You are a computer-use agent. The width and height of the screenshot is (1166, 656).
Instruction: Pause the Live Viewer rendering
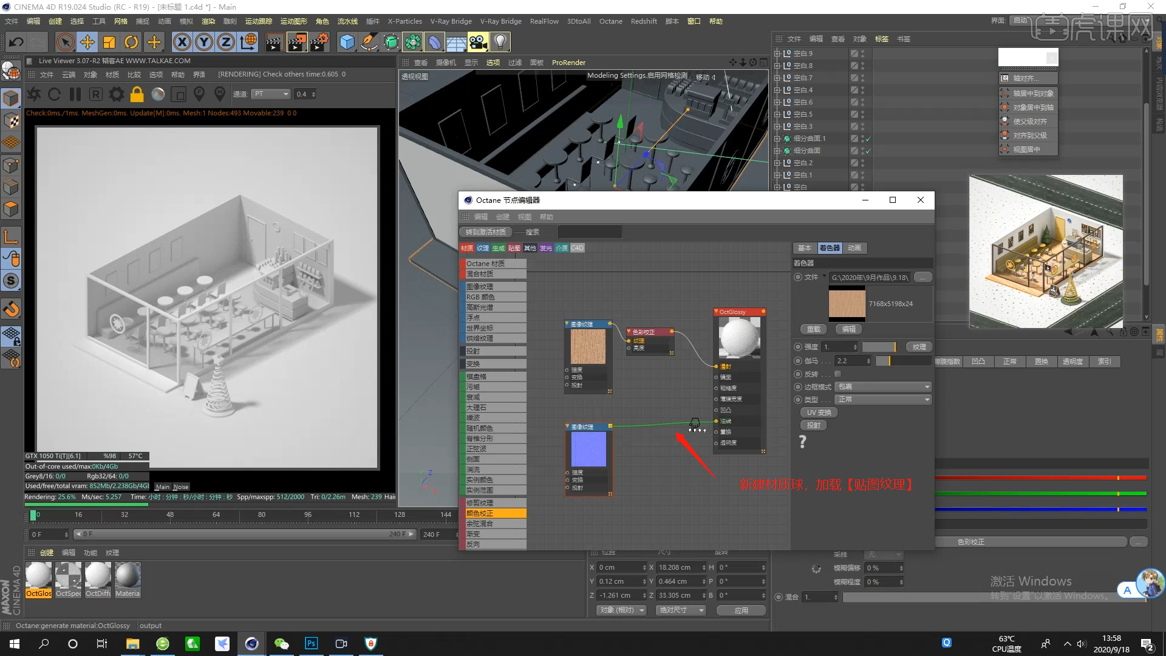coord(75,94)
